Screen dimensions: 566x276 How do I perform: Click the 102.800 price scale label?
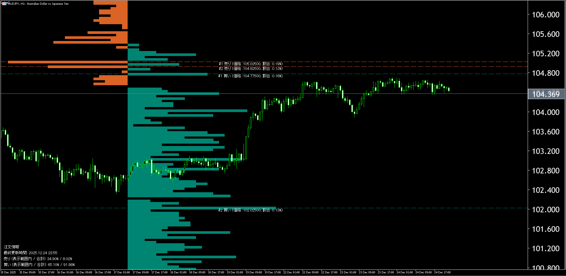[x=546, y=171]
